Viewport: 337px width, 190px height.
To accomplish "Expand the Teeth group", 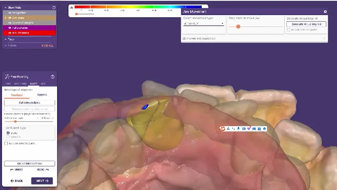I will (x=6, y=39).
